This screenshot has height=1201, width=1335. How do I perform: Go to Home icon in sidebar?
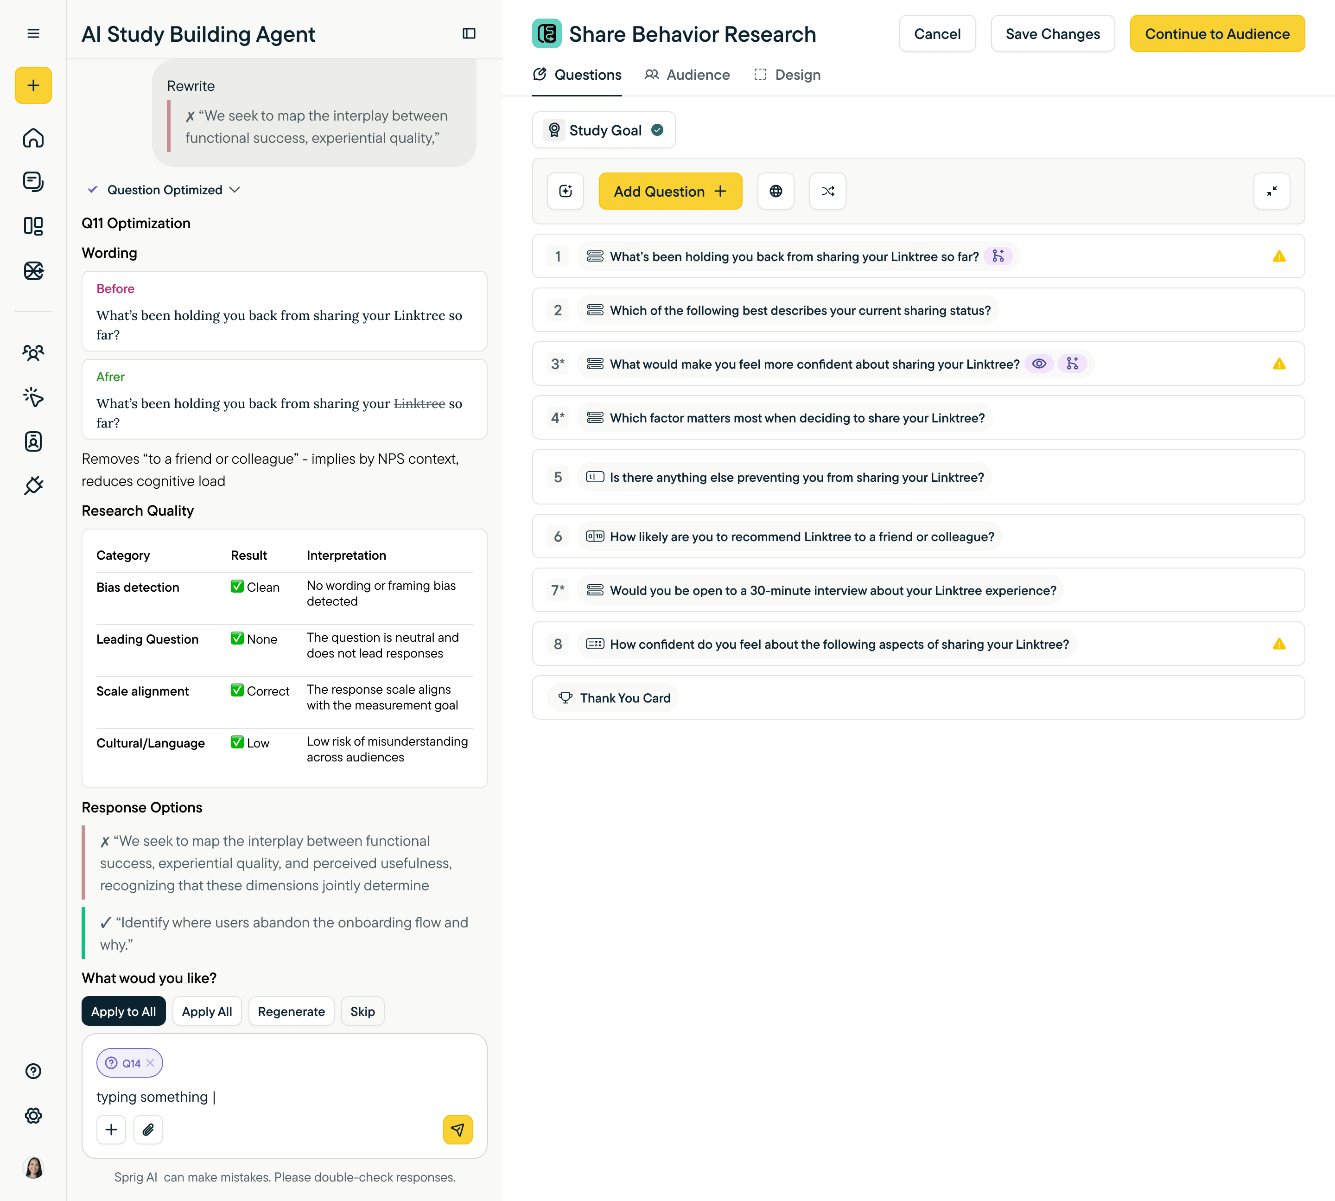pos(33,137)
